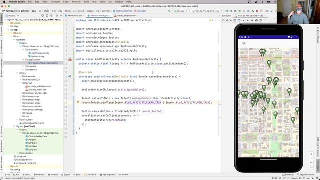Take an emulator screenshot with camera icon
The width and height of the screenshot is (320, 180).
click(x=256, y=20)
